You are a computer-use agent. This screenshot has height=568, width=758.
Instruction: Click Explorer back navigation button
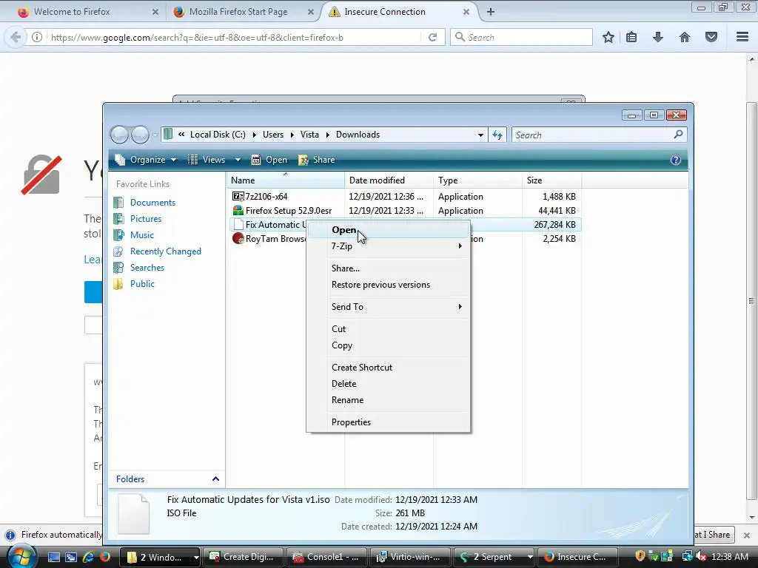[x=119, y=135]
